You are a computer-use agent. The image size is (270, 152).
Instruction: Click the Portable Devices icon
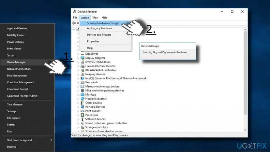[x=82, y=107]
